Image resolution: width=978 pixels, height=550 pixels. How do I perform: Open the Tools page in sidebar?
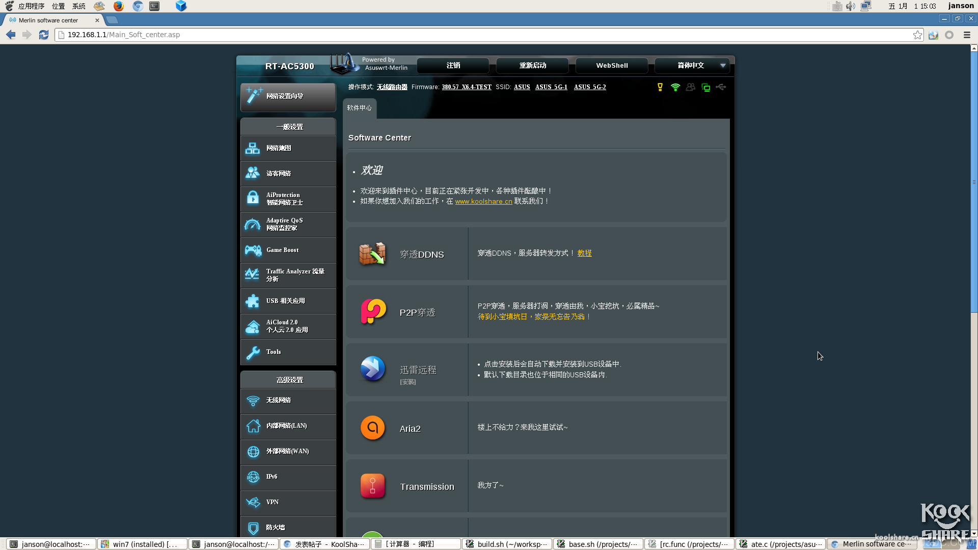pos(288,352)
